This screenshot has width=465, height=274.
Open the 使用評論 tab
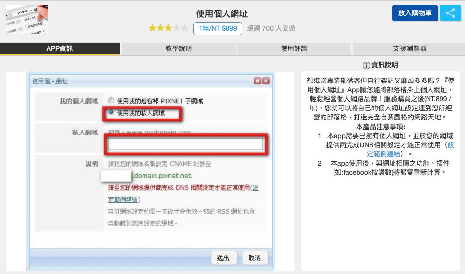(x=294, y=48)
